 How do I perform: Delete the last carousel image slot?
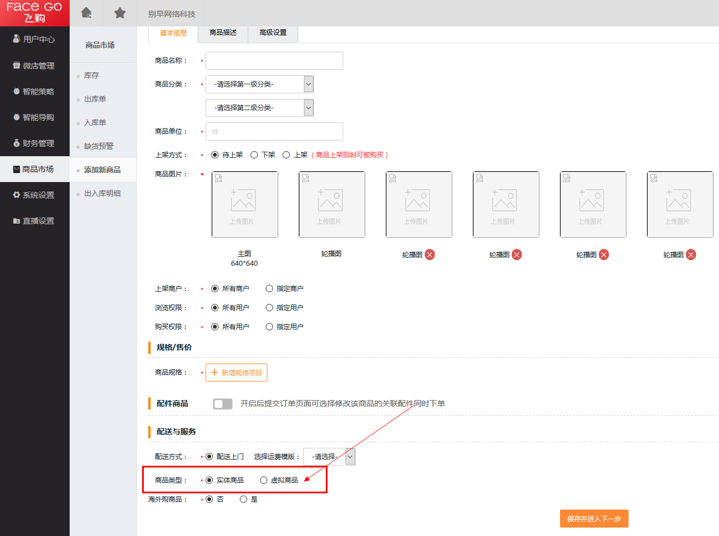691,255
